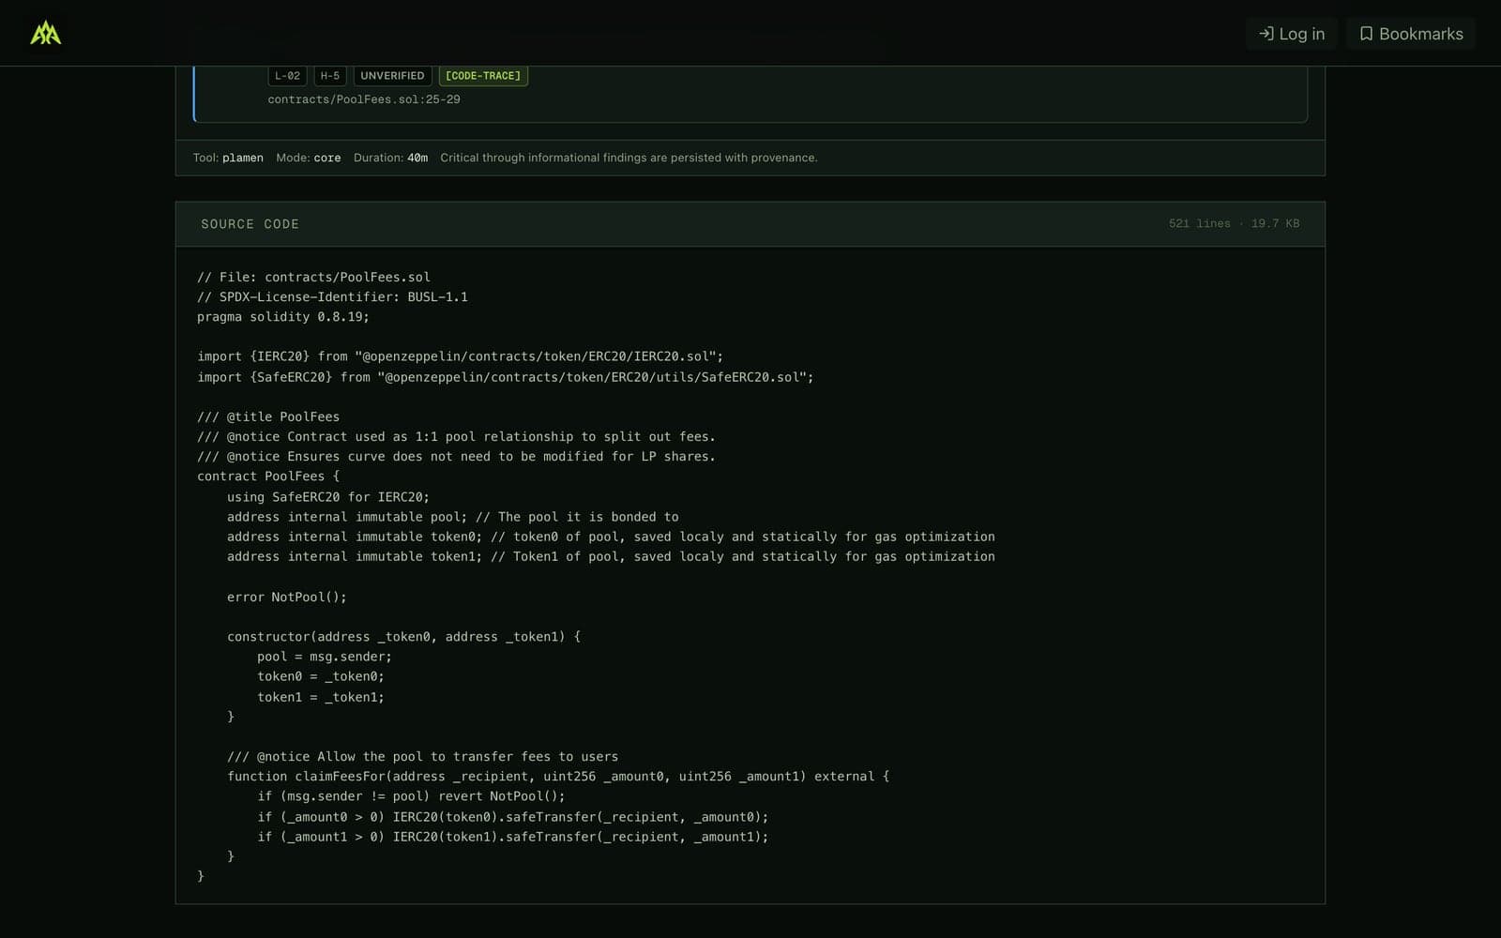This screenshot has width=1501, height=938.
Task: Click the pragma solidity 0.8.19 line
Action: [283, 317]
